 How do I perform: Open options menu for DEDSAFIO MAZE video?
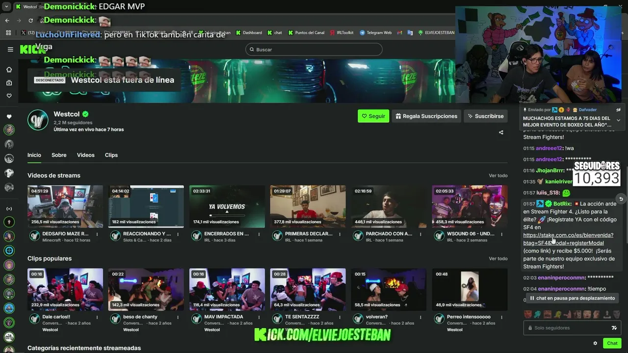[97, 234]
